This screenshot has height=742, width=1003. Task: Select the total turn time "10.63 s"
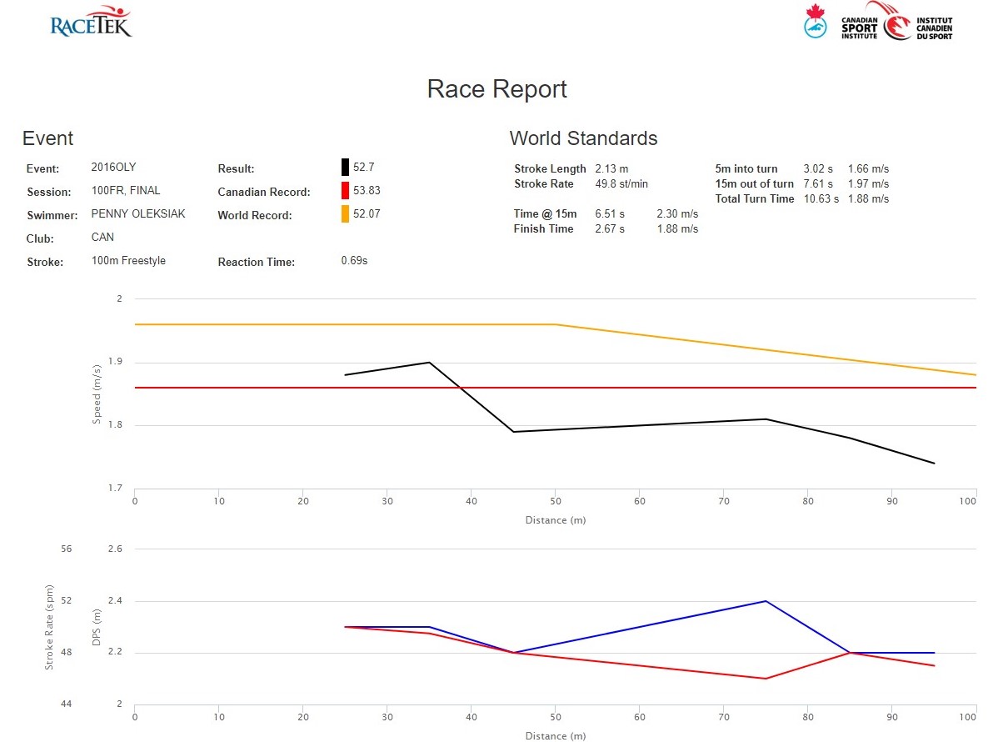click(821, 198)
